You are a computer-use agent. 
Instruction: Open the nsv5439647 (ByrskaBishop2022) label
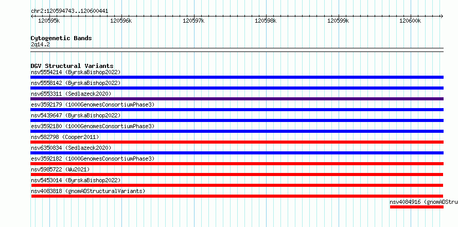point(76,115)
